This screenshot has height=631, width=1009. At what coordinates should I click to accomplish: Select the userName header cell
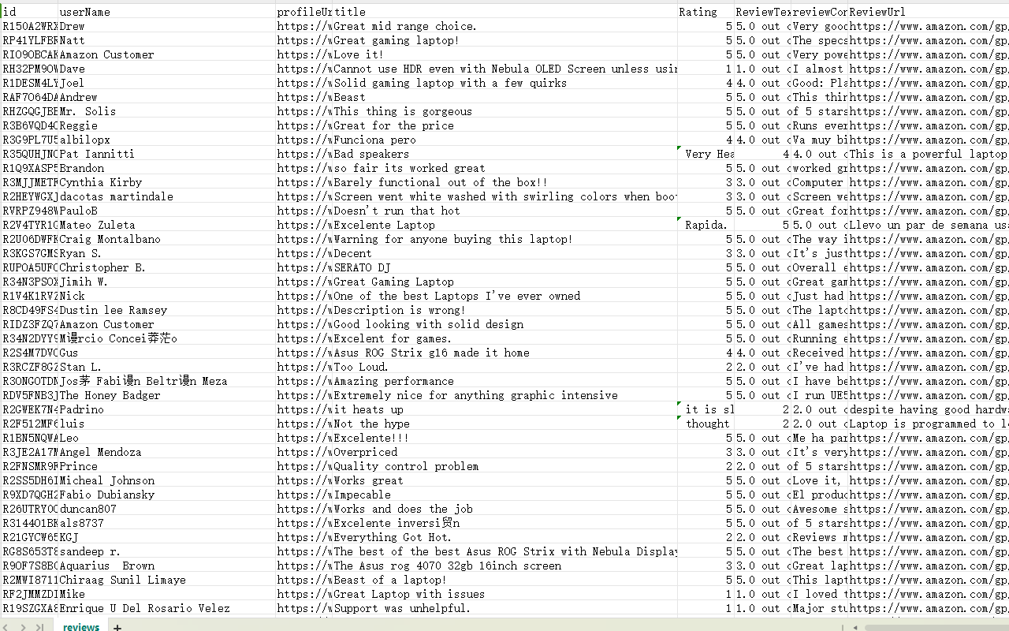[x=167, y=12]
